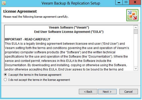Click the "IMPORTANT - READ CAREFULLY" line in the EULA
The width and height of the screenshot is (142, 100).
point(27,39)
